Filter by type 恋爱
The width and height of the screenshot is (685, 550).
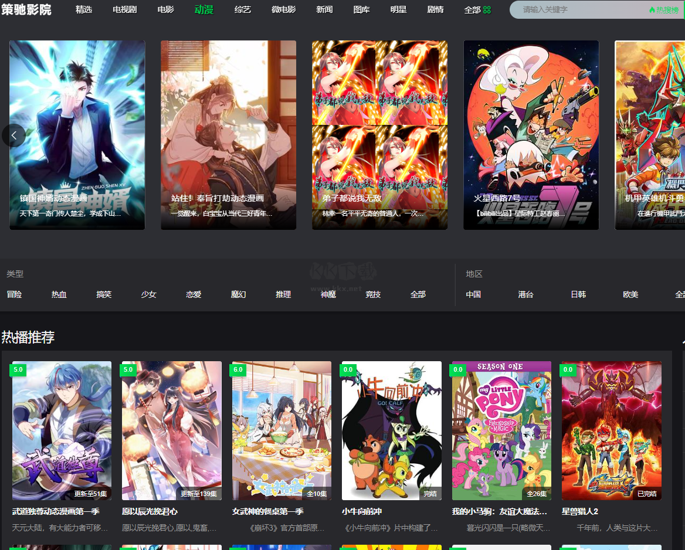194,294
